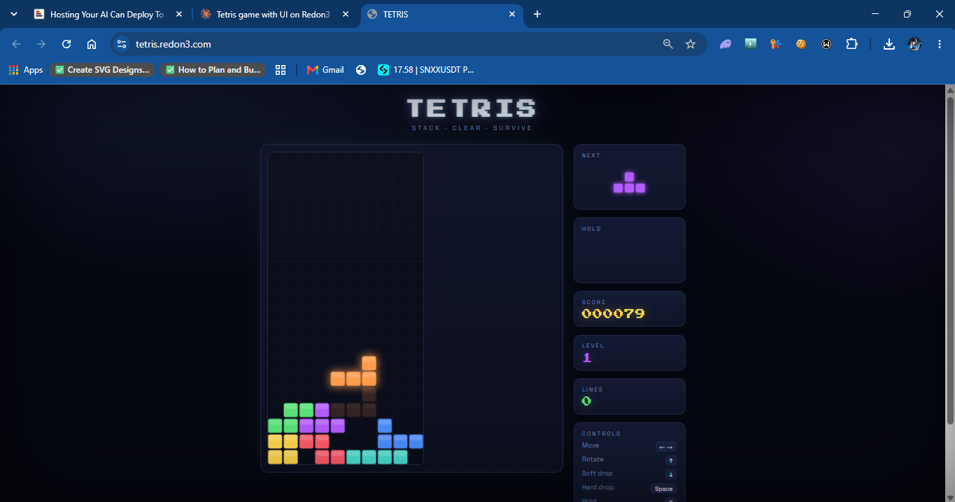Click the score value 000079
The image size is (955, 502).
click(x=614, y=314)
